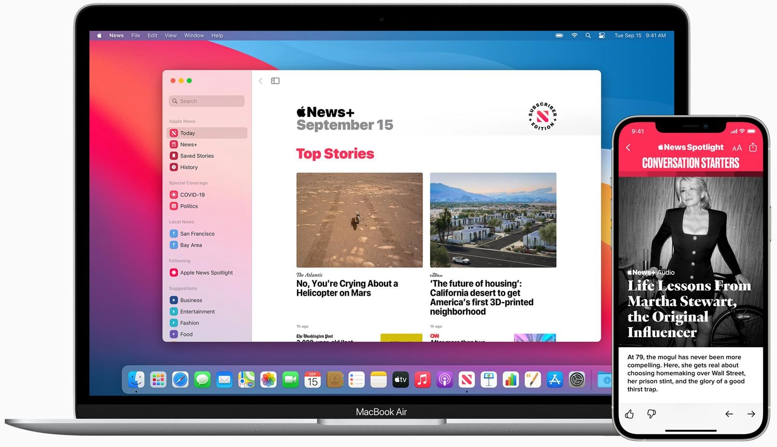Image resolution: width=777 pixels, height=447 pixels.
Task: Launch Maps from the Dock
Action: pos(246,380)
